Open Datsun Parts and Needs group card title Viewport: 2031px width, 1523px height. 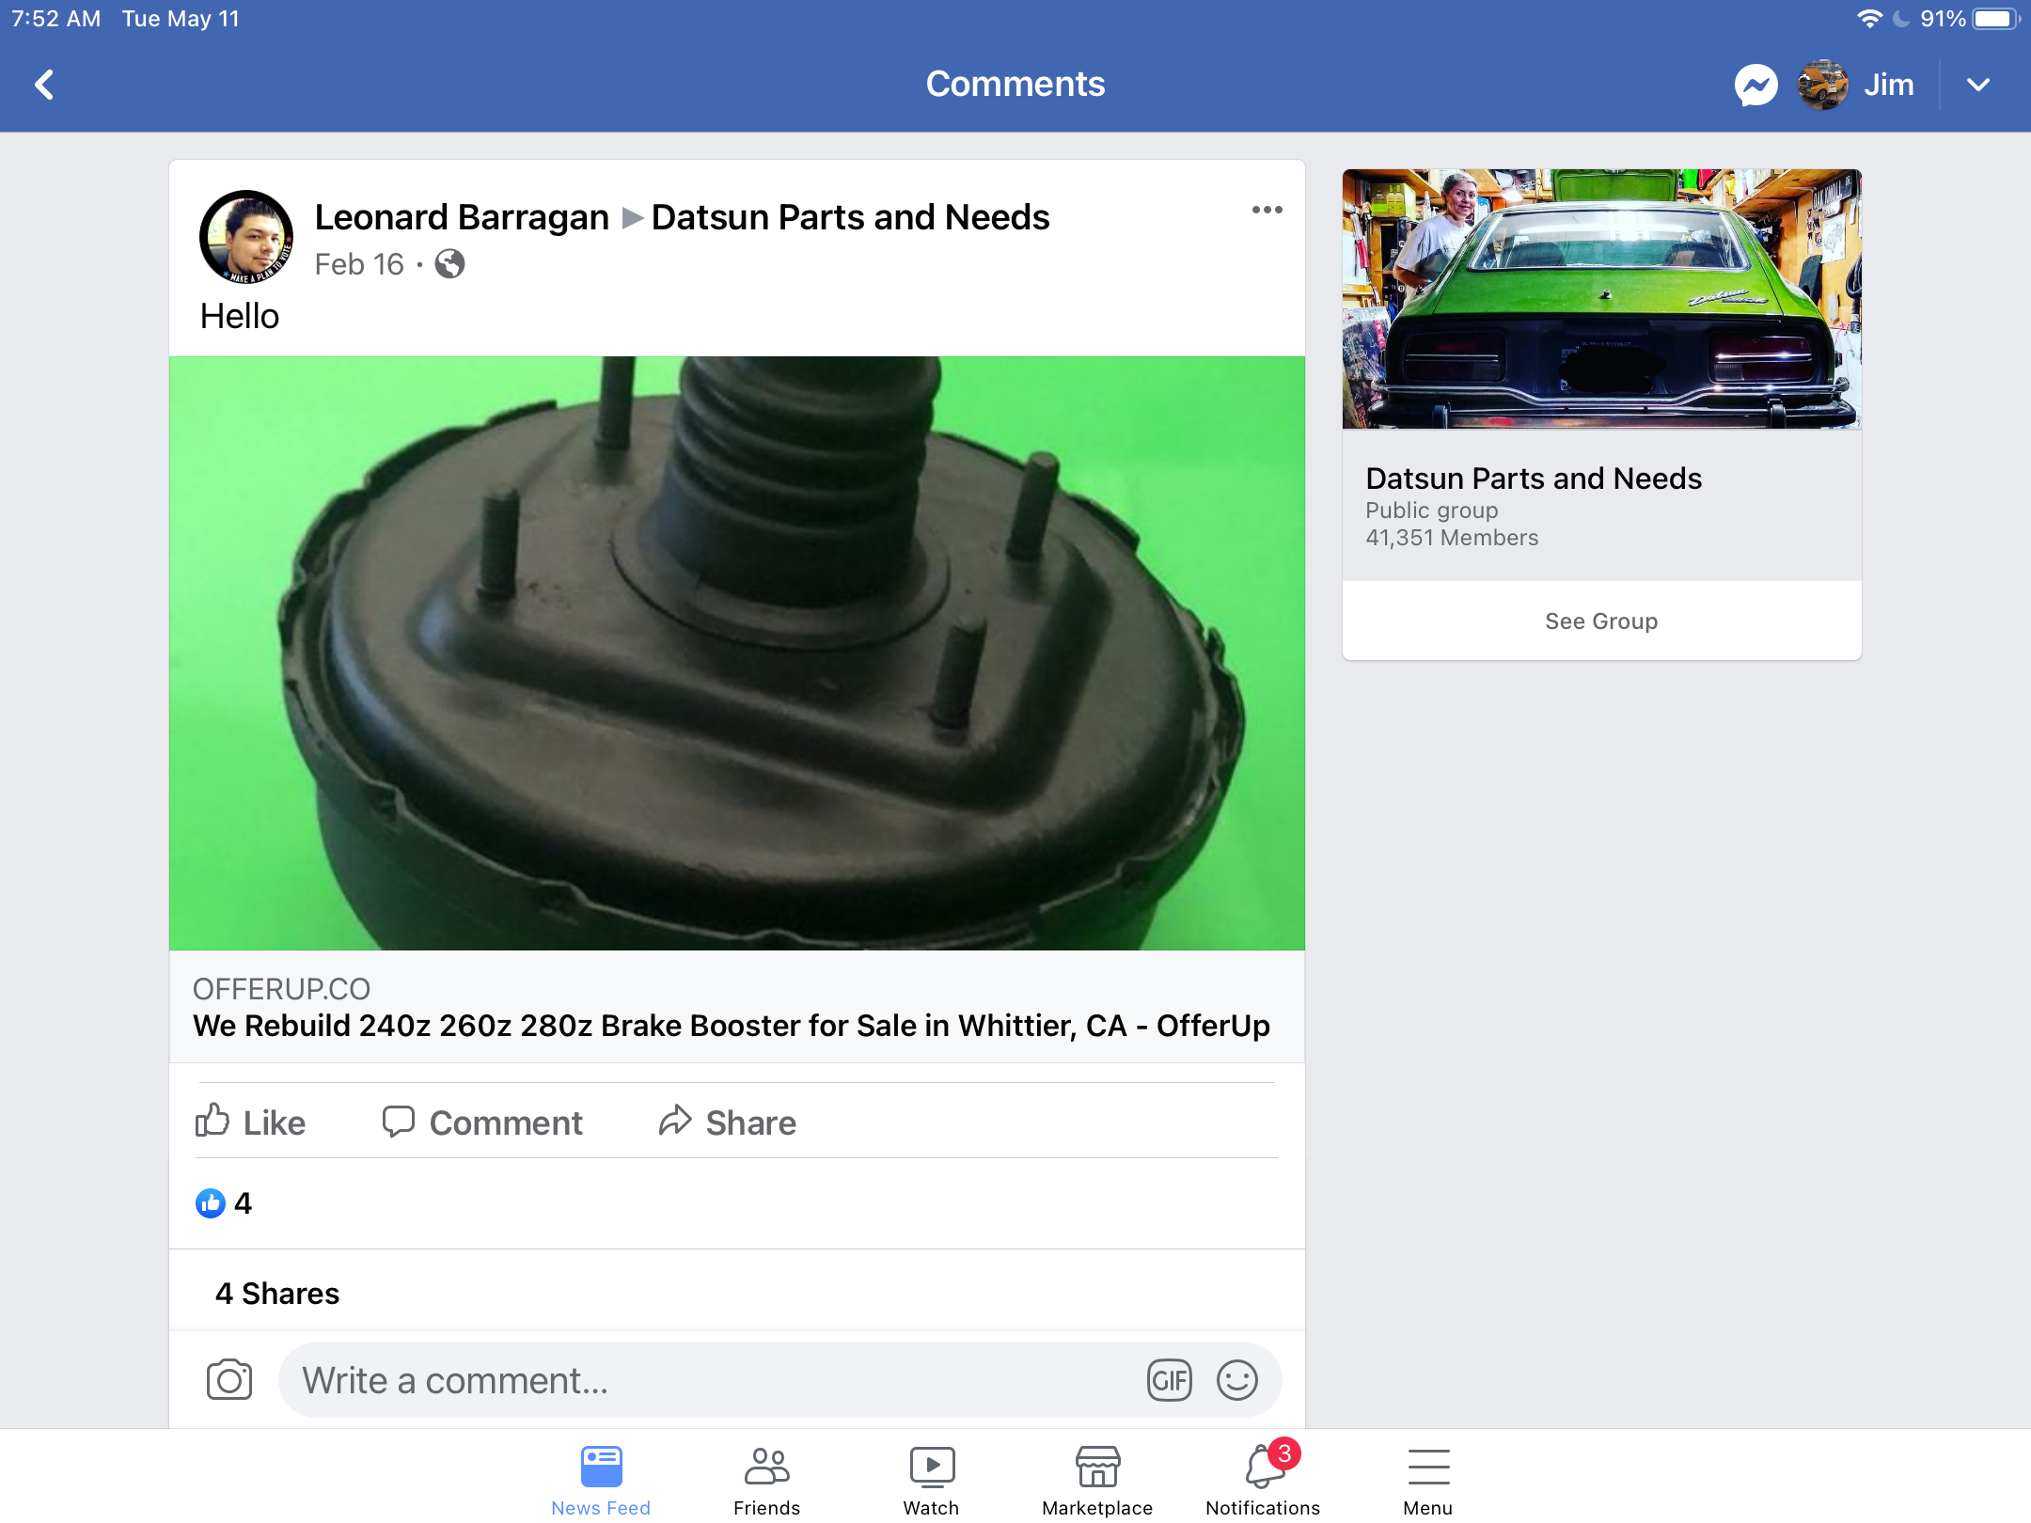pos(1534,479)
